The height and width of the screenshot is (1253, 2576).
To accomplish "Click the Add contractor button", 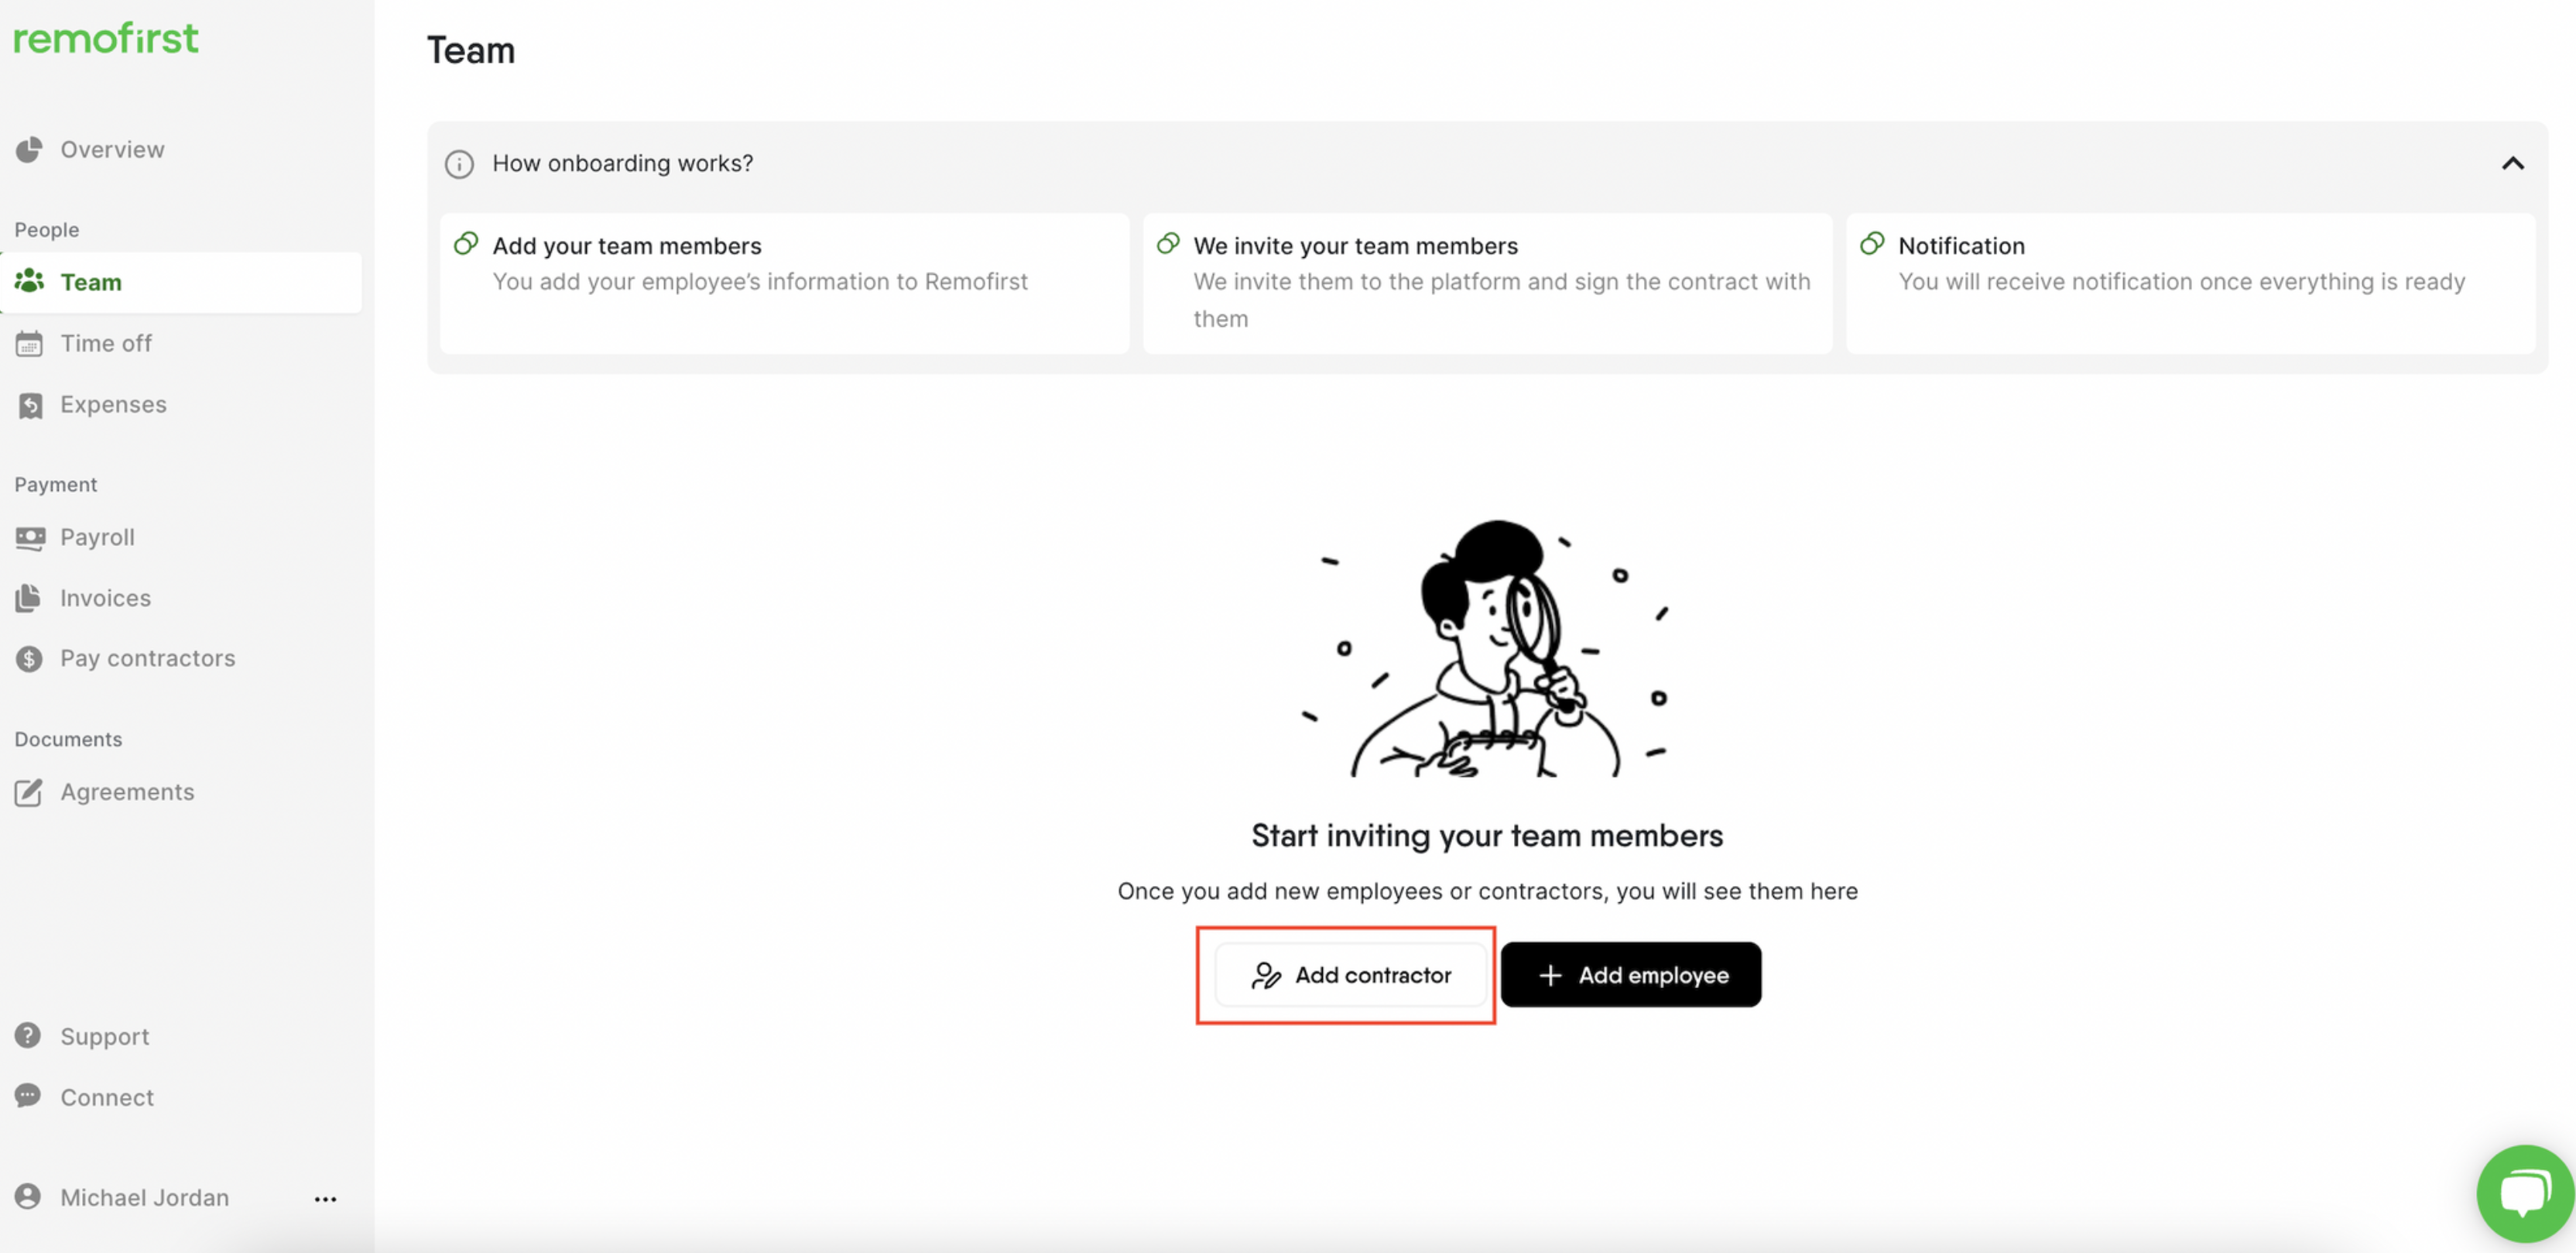I will 1350,975.
